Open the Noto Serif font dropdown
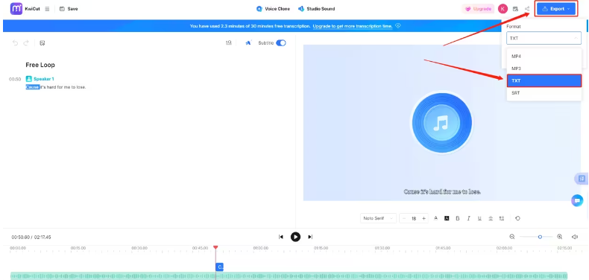Viewport: 589px width, 280px height. point(378,218)
